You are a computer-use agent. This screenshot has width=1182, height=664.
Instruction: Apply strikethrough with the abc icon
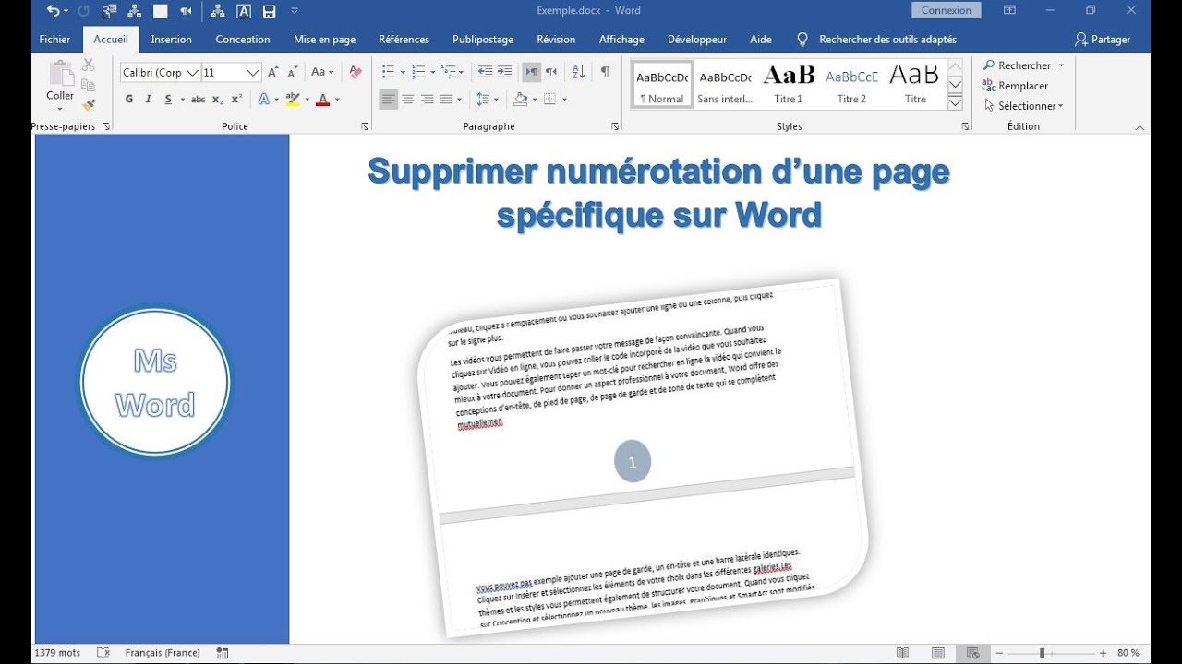pos(198,100)
